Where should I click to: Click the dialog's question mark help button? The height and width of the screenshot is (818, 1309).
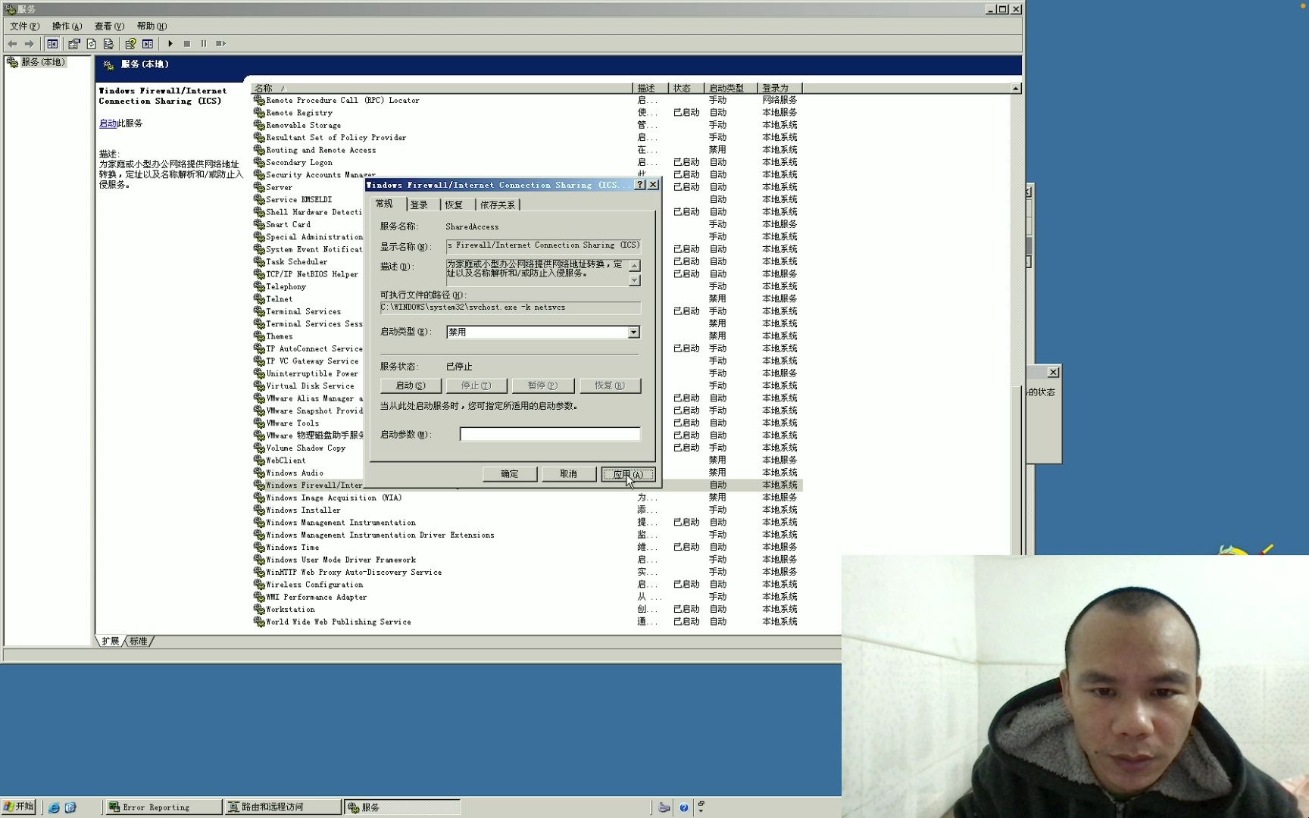(640, 185)
